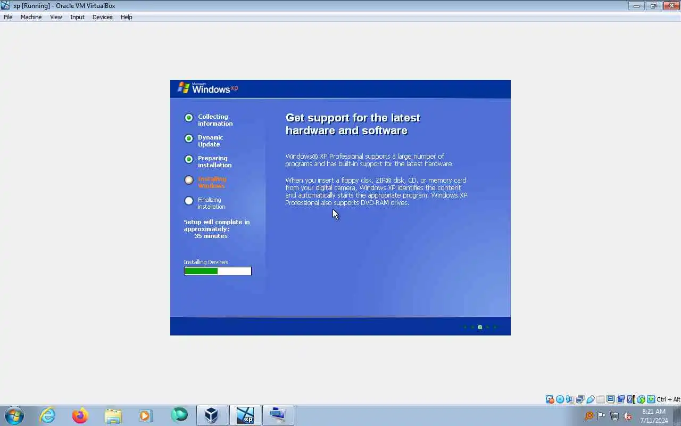The image size is (681, 426).
Task: Click the USB devices status icon
Action: pyautogui.click(x=591, y=399)
